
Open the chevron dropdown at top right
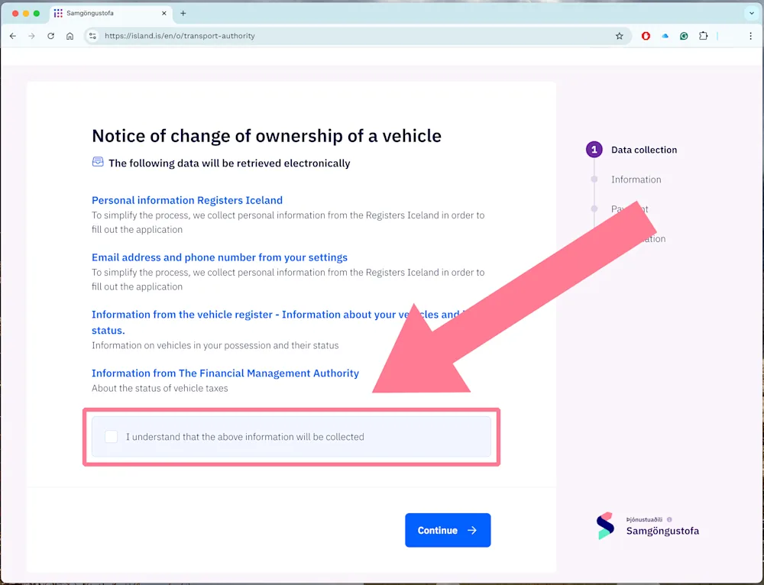[x=749, y=13]
